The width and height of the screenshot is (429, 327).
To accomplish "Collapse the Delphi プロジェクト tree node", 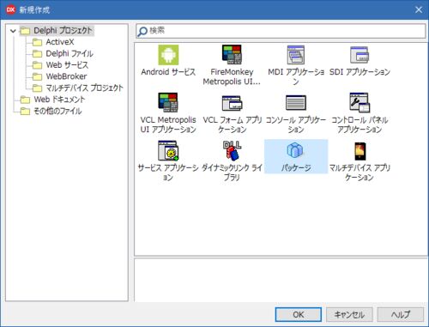I will click(13, 31).
